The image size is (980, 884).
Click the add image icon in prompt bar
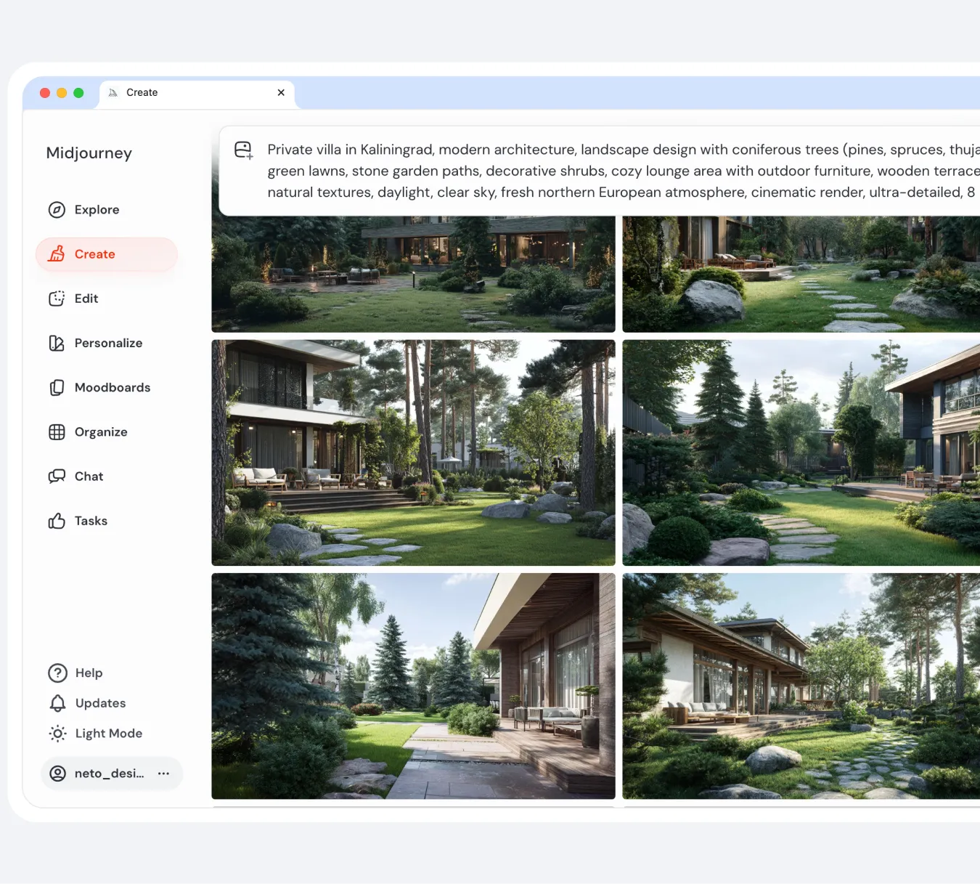click(x=243, y=150)
